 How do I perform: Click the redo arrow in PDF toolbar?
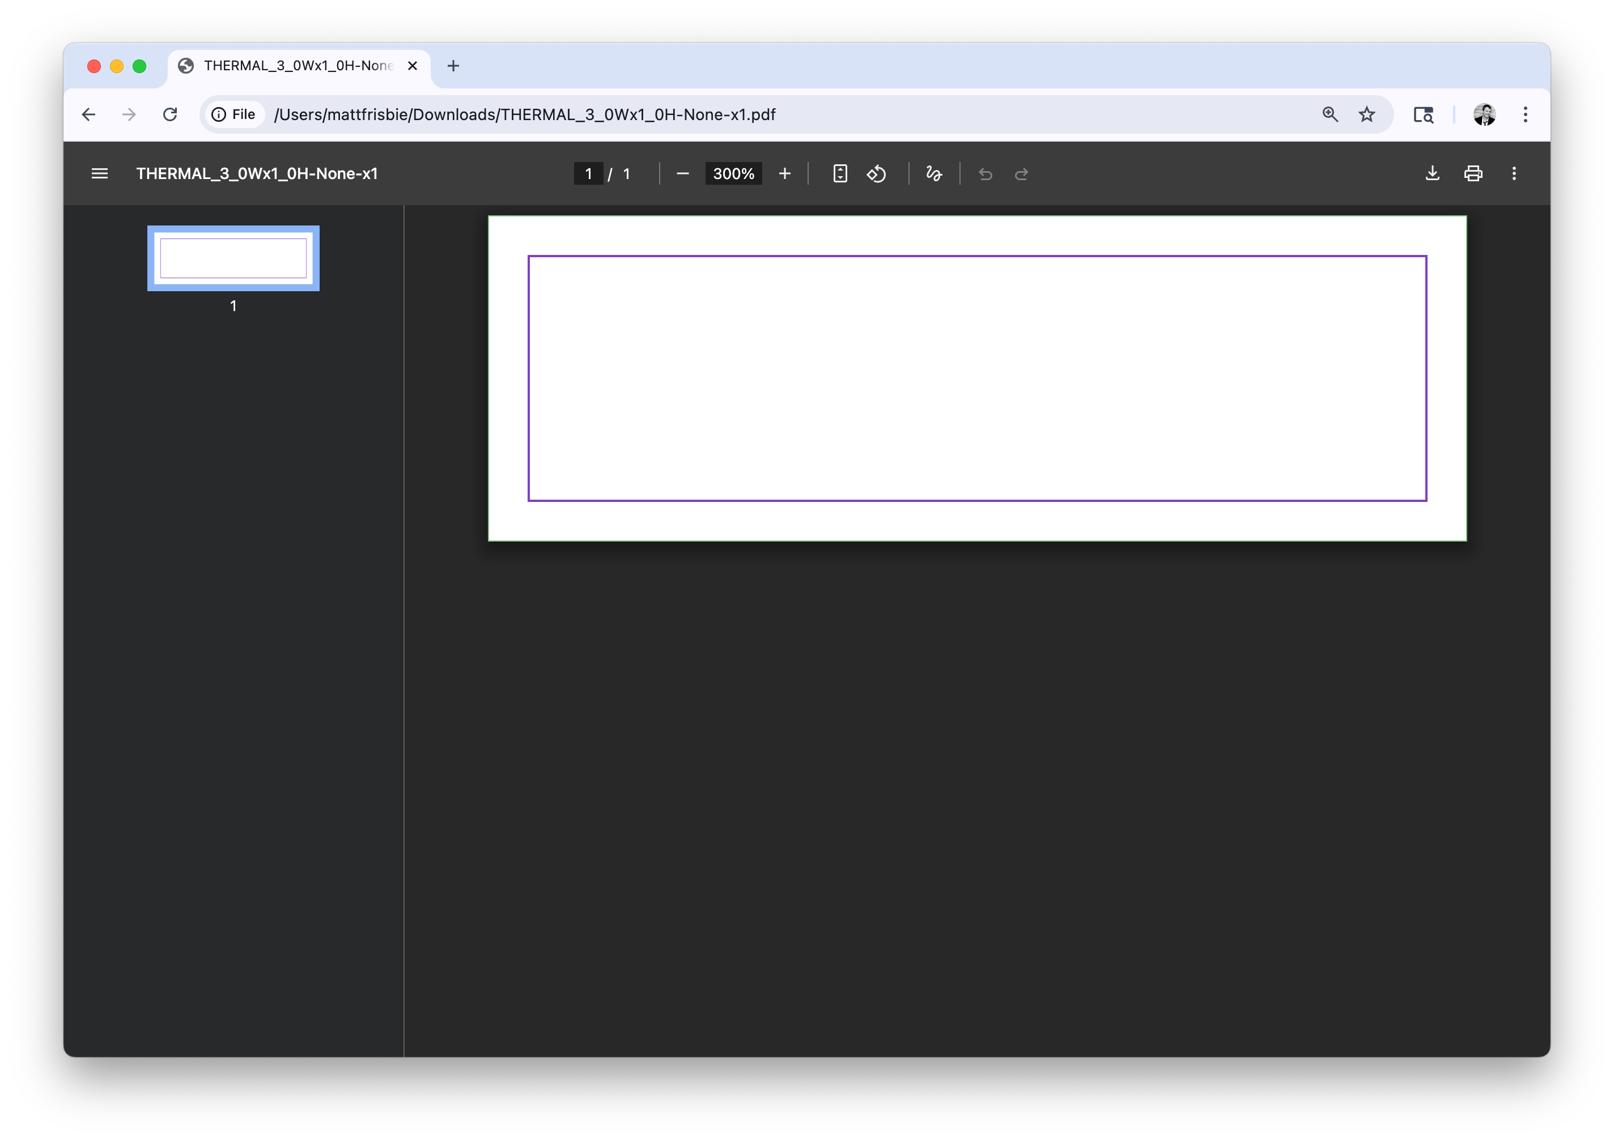click(1021, 173)
